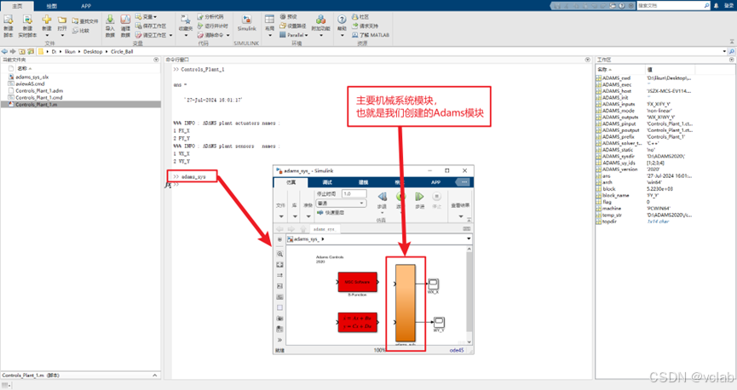Click Step Back (步退) in Simulink
The image size is (737, 390).
pos(382,197)
